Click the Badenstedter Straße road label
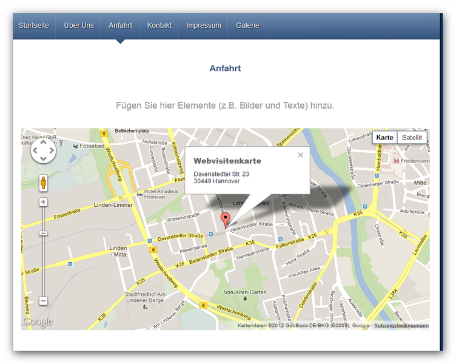Viewport: 456px width, 364px height. [x=211, y=256]
